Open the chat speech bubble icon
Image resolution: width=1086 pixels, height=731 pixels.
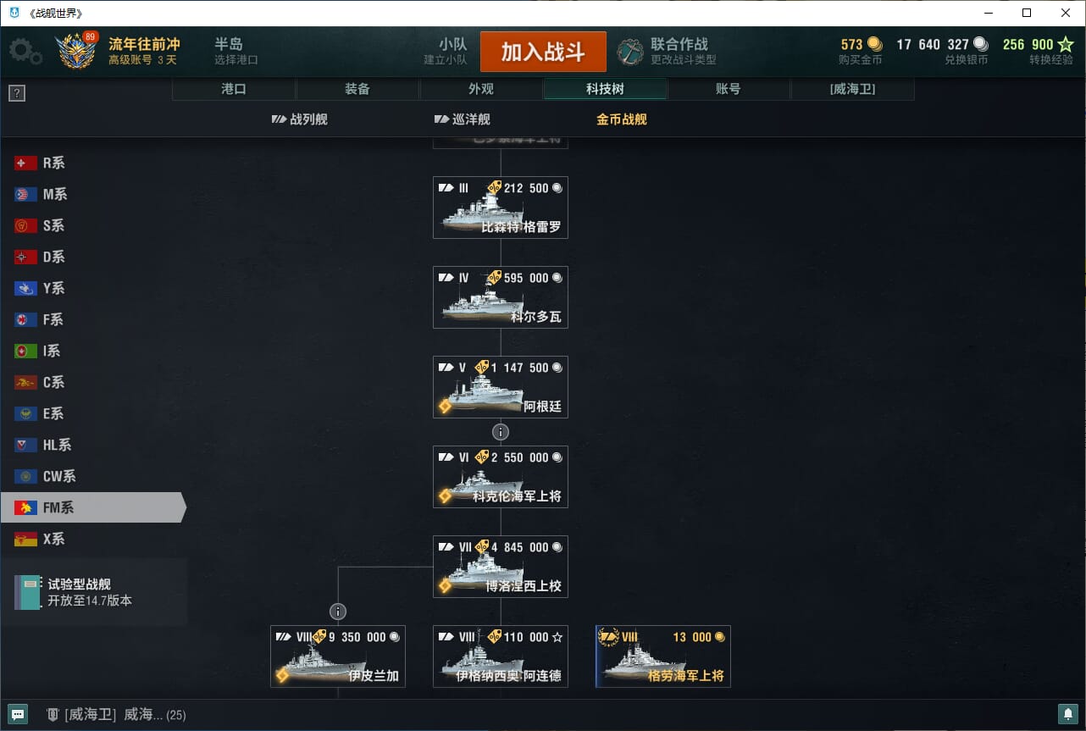[x=18, y=714]
